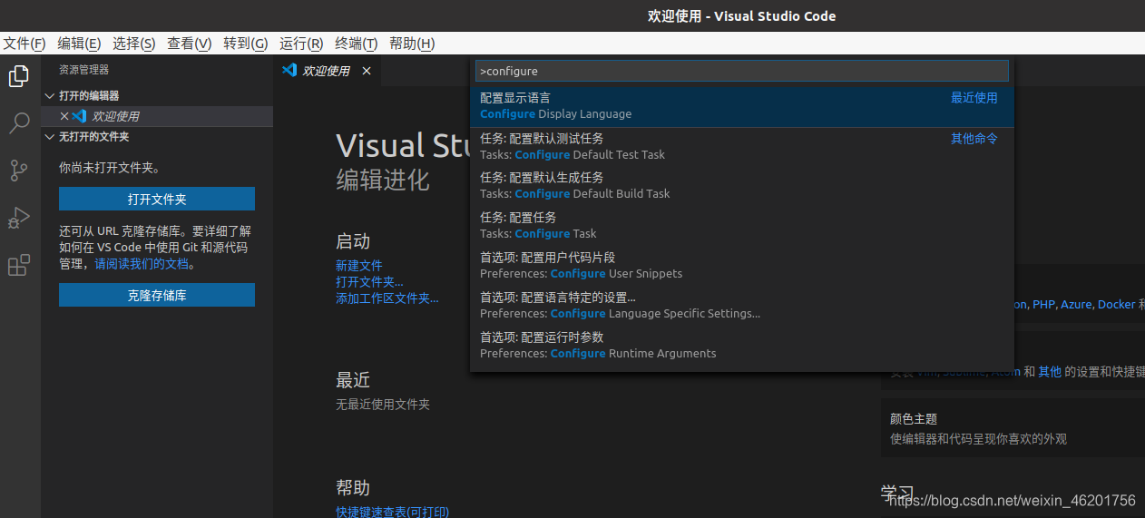Open the 运行(R) menu
The width and height of the screenshot is (1145, 518).
(301, 44)
